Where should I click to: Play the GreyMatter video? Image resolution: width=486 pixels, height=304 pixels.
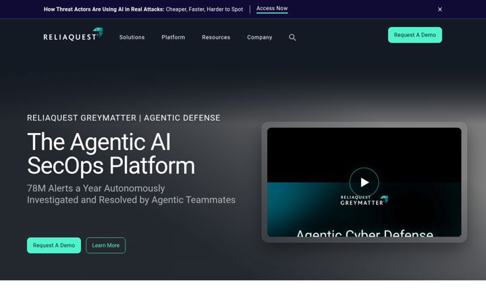pyautogui.click(x=364, y=182)
